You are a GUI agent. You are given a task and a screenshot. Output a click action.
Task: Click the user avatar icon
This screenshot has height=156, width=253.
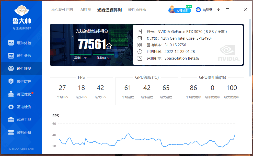point(198,10)
